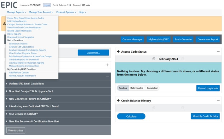Click the warning triangle alert icon
The width and height of the screenshot is (224, 139).
[4, 24]
